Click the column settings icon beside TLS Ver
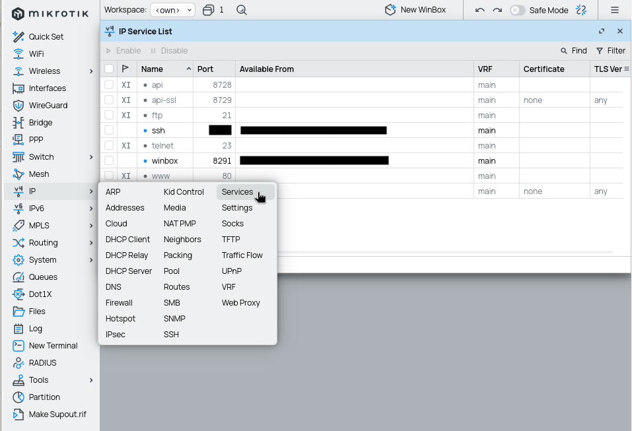Screen dimensions: 632x431 point(627,69)
